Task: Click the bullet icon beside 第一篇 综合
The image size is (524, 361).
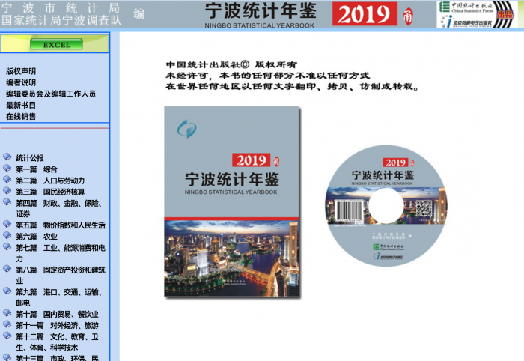Action: (x=7, y=169)
